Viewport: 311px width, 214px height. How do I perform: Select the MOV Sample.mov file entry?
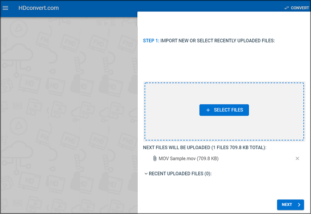188,159
